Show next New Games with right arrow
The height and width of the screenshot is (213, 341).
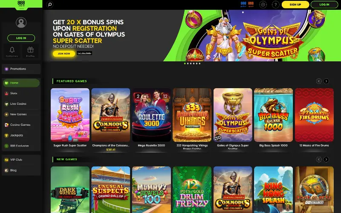326,159
